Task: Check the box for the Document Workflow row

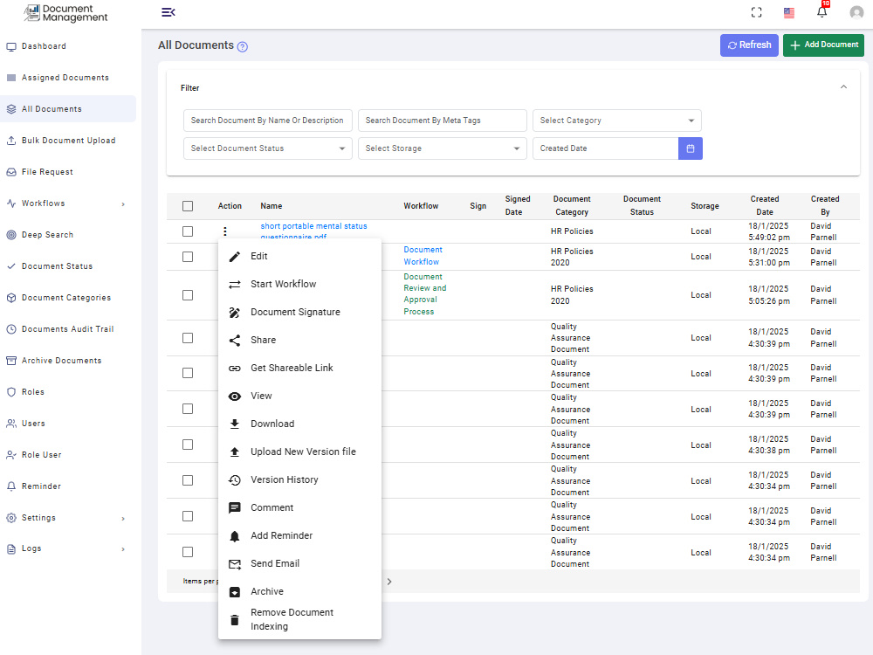Action: (x=188, y=257)
